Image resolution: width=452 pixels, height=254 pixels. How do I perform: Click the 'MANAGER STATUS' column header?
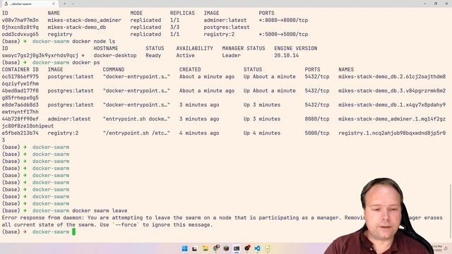(244, 49)
